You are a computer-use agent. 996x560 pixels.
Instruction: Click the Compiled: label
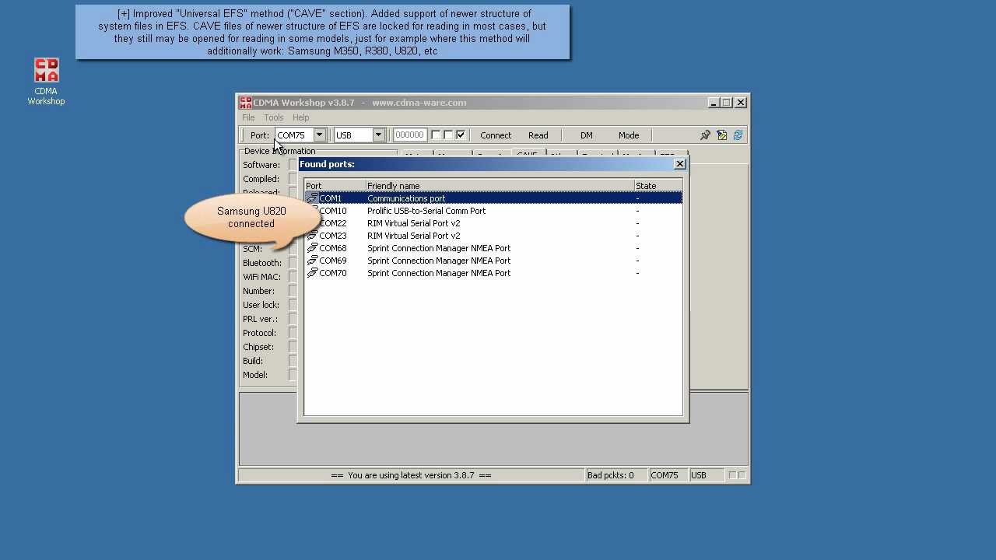point(261,179)
